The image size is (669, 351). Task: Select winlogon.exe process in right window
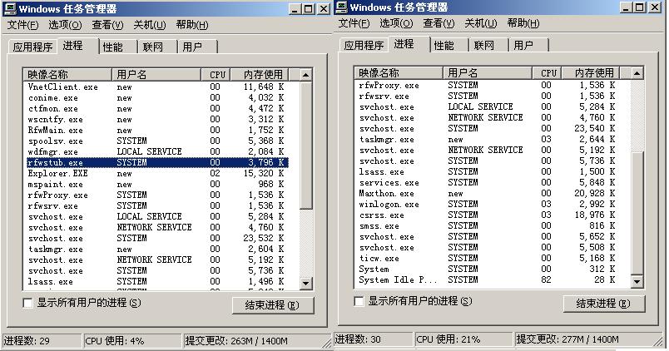tap(488, 205)
